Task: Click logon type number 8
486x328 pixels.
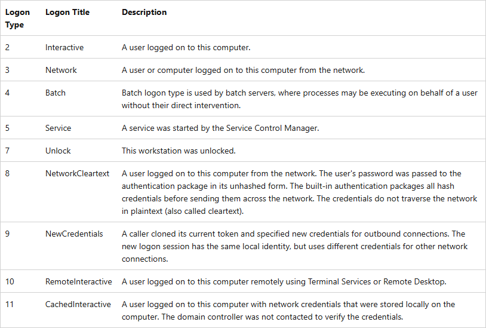Action: pos(7,174)
